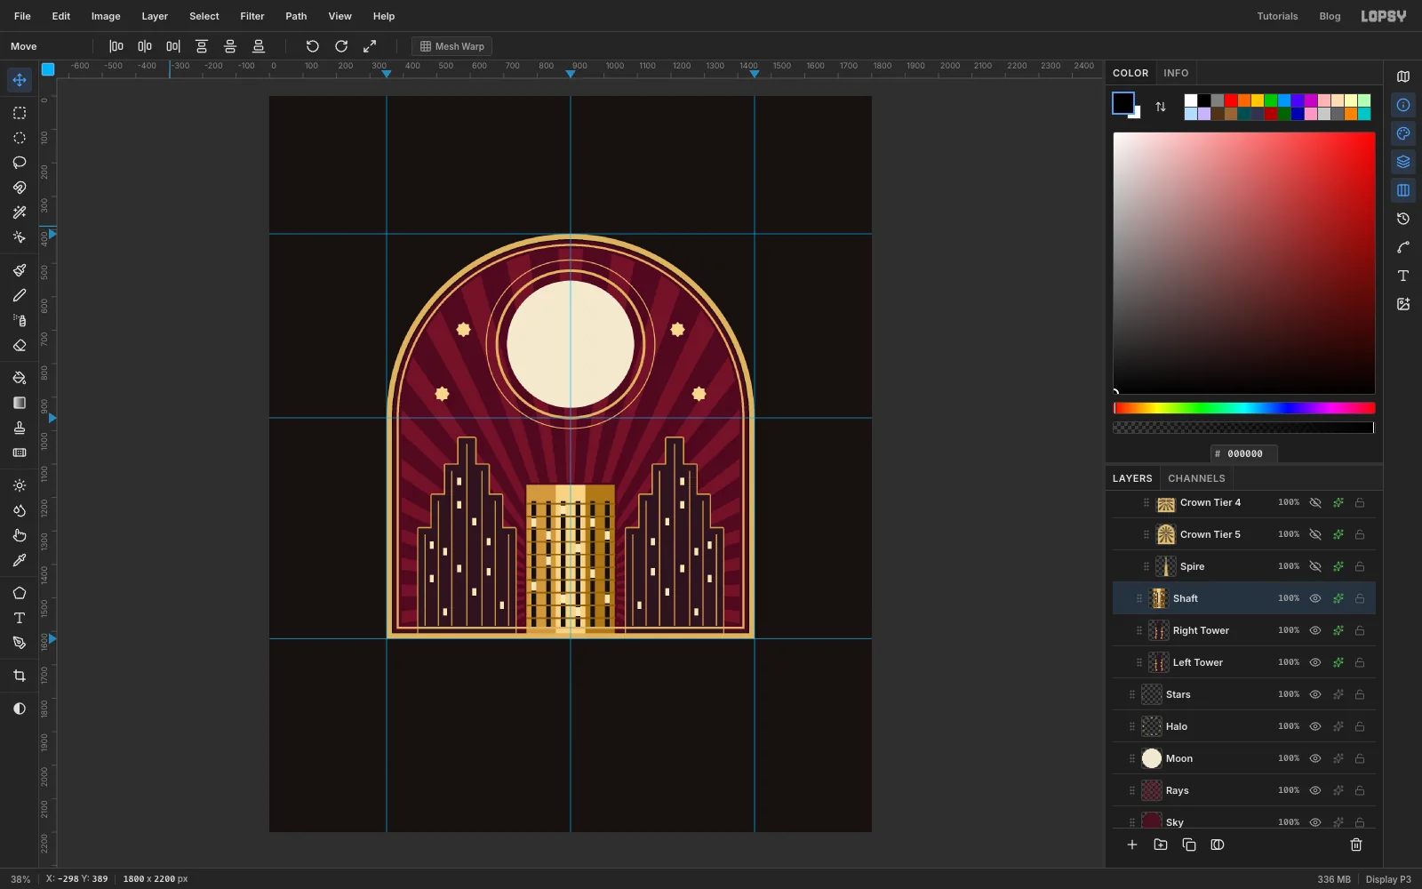Lock the Halo layer

[x=1360, y=726]
